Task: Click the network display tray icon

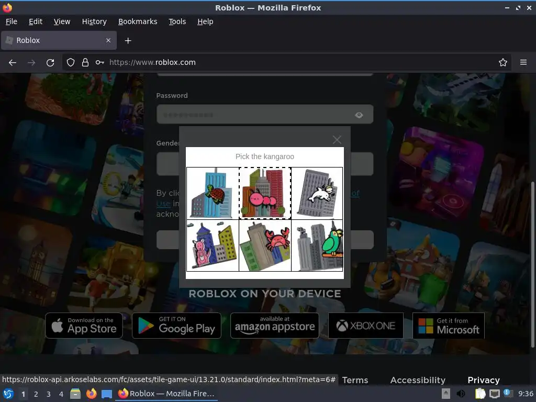Action: click(x=494, y=394)
